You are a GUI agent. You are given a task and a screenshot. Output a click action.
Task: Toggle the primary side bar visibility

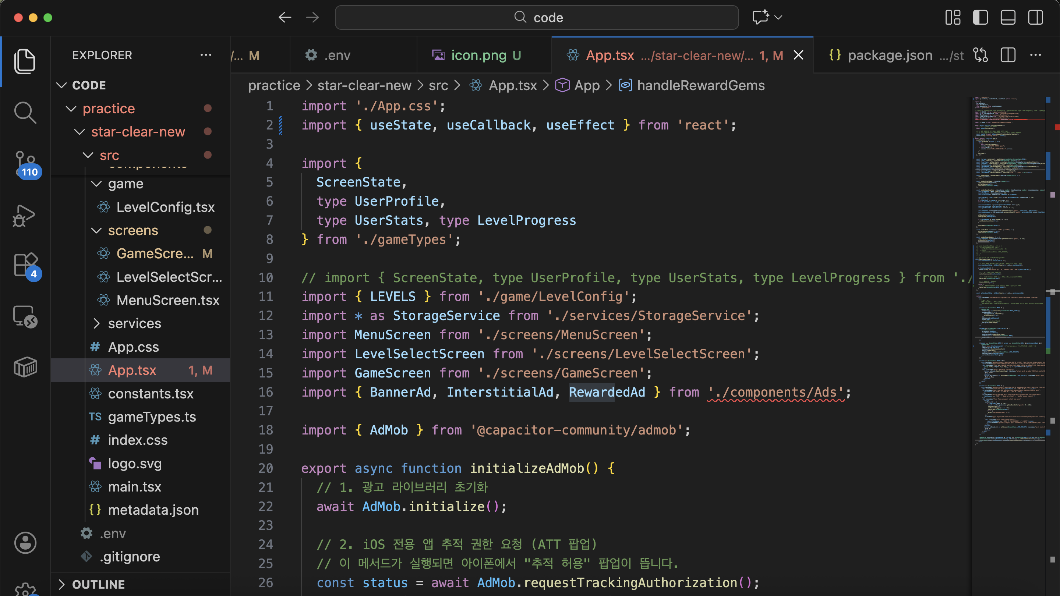pyautogui.click(x=980, y=17)
